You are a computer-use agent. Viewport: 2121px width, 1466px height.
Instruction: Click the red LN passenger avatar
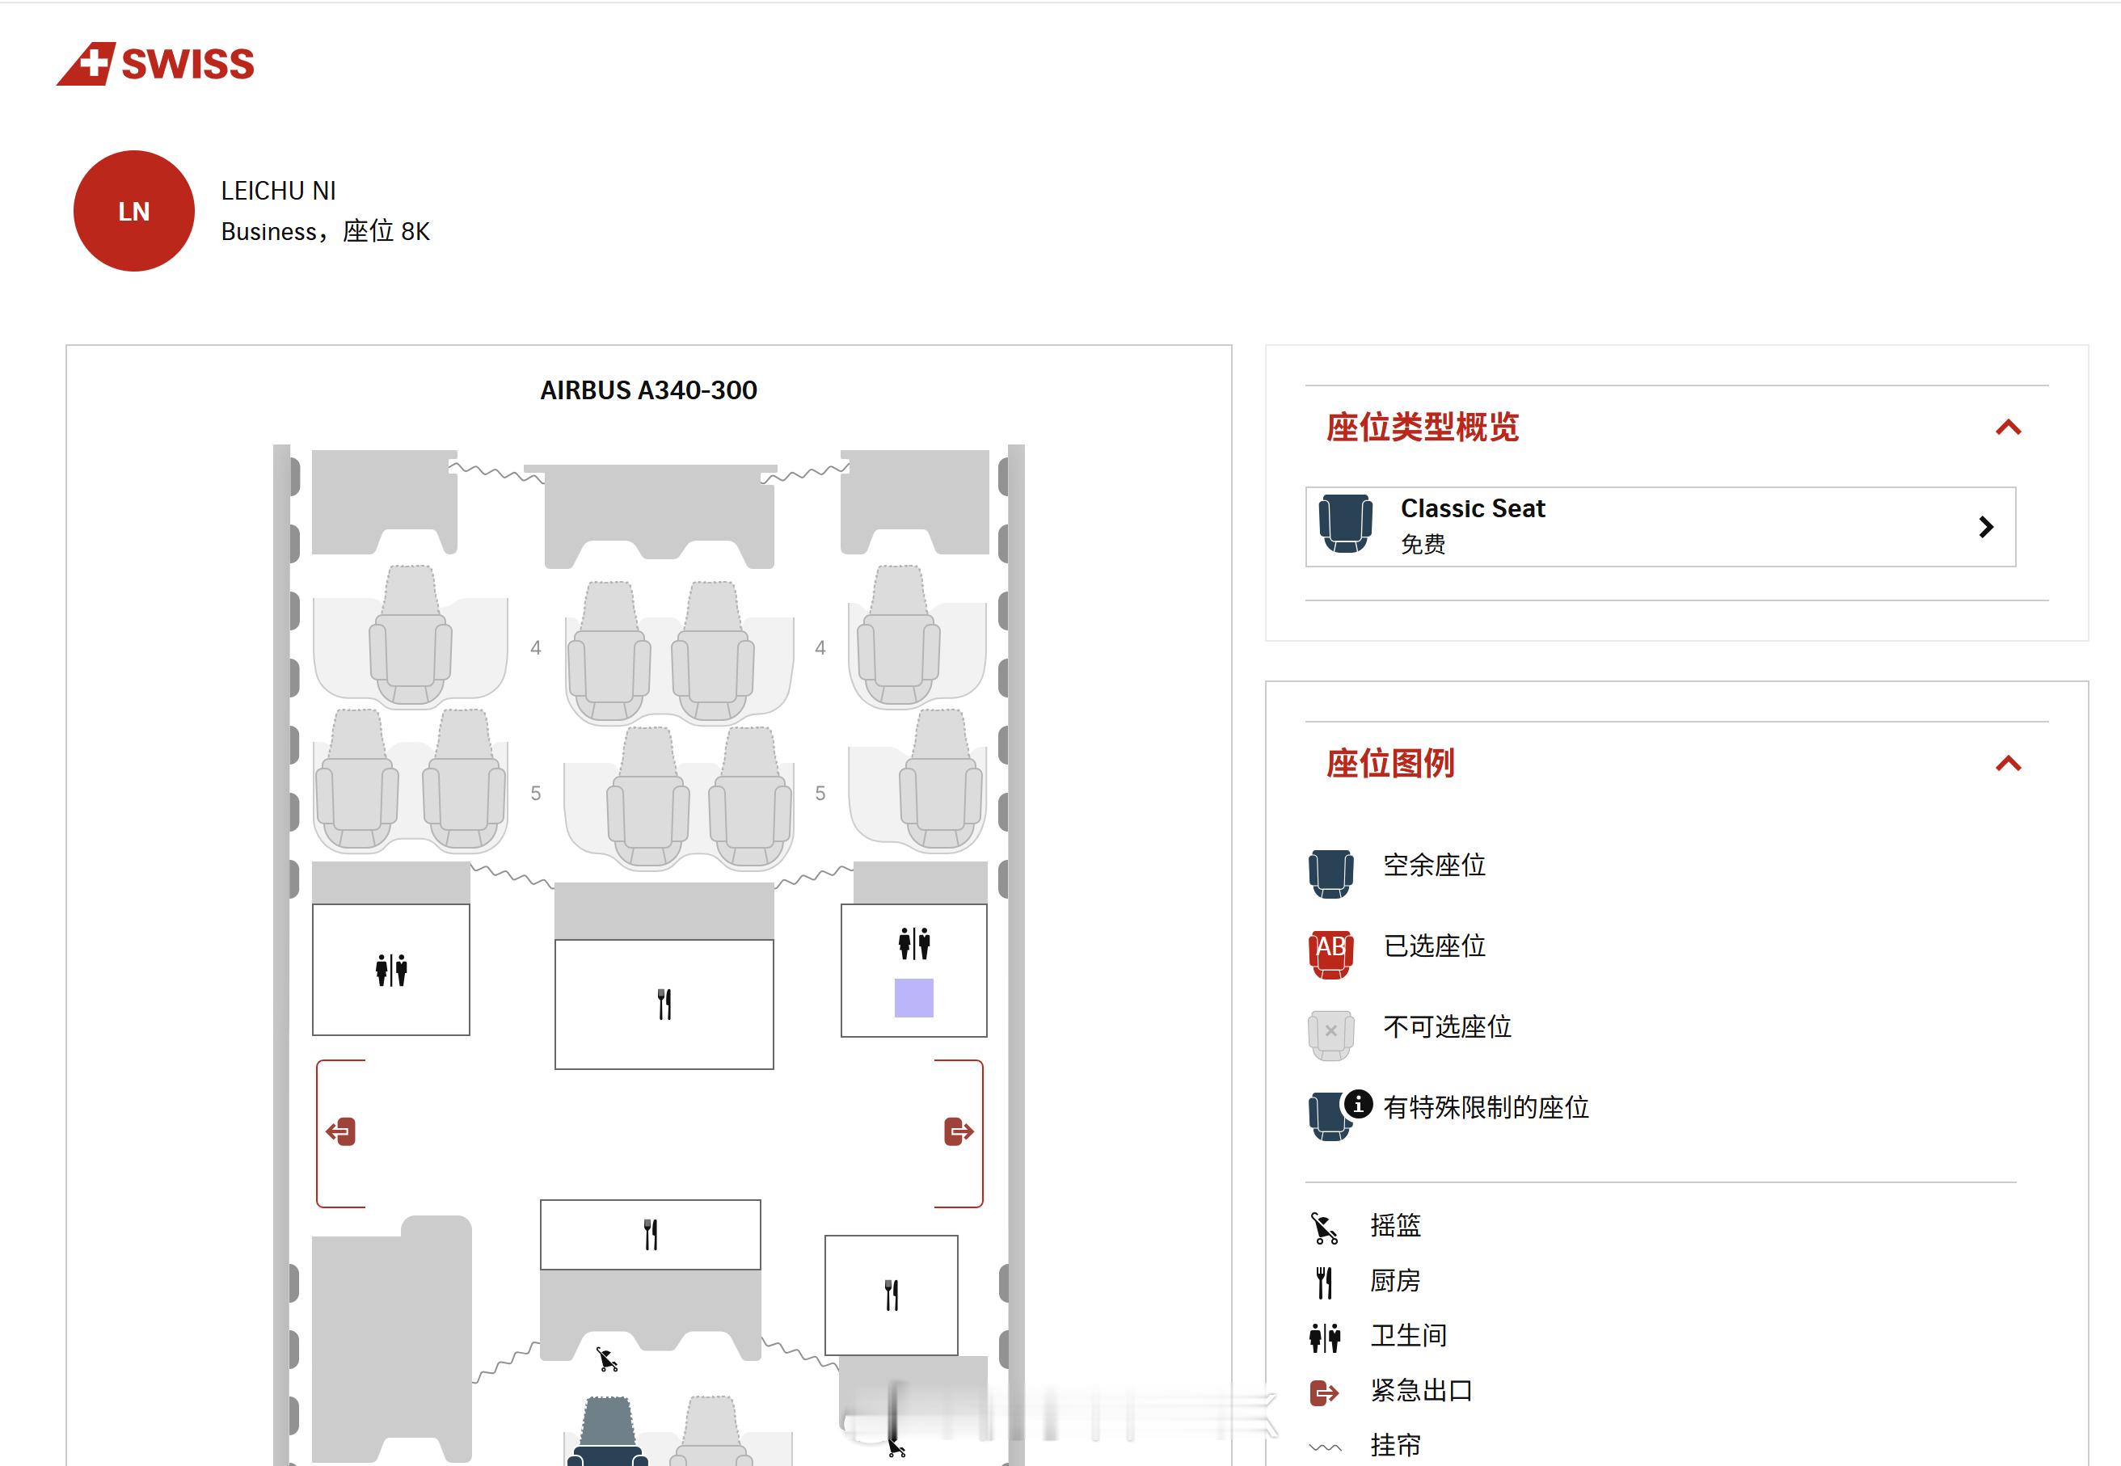click(134, 211)
